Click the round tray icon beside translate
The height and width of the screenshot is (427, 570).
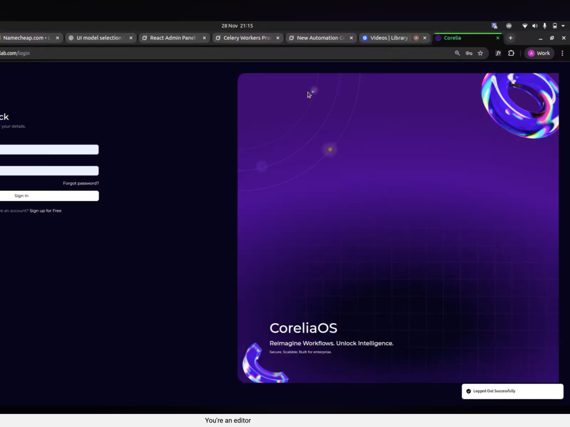coord(509,26)
